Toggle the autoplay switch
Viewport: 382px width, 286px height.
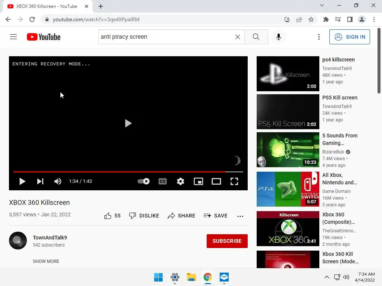[x=144, y=181]
